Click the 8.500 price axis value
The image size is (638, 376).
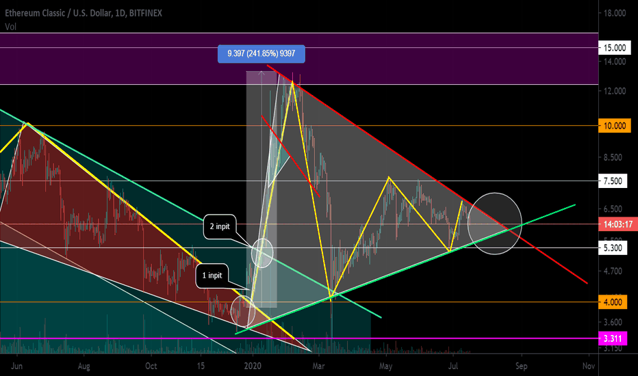click(613, 157)
